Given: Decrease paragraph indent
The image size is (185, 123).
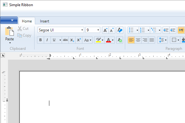Looking at the screenshot, I should [166, 30].
